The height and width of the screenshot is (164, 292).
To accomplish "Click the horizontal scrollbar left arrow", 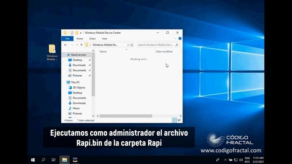I will click(x=98, y=116).
